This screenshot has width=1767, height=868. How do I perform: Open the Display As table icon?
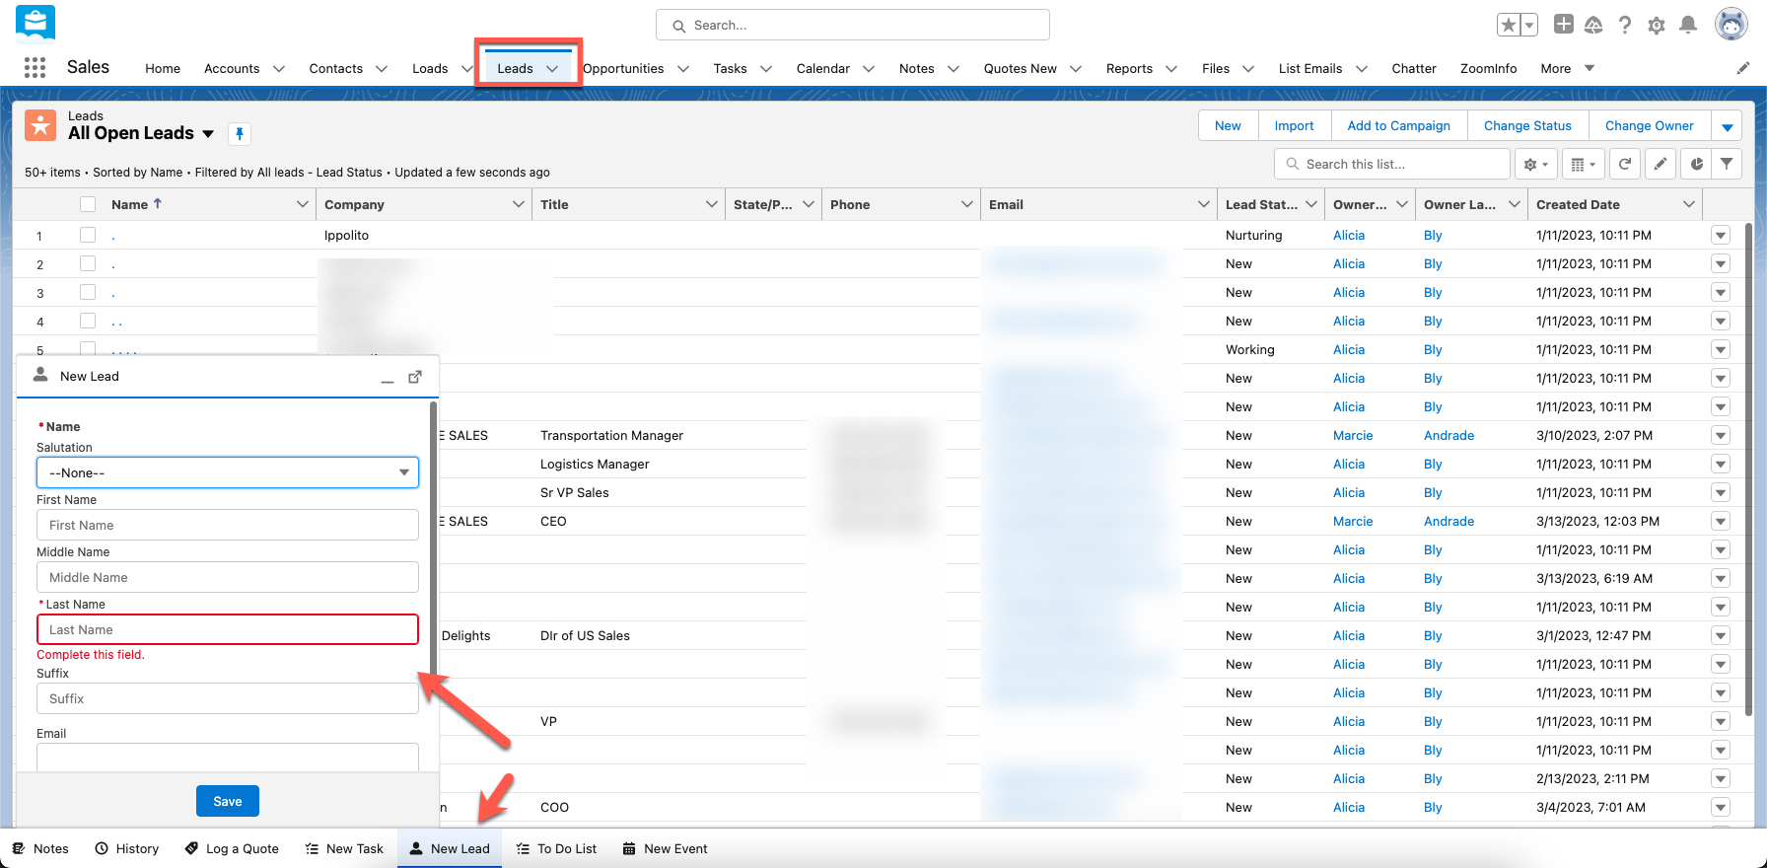coord(1584,164)
